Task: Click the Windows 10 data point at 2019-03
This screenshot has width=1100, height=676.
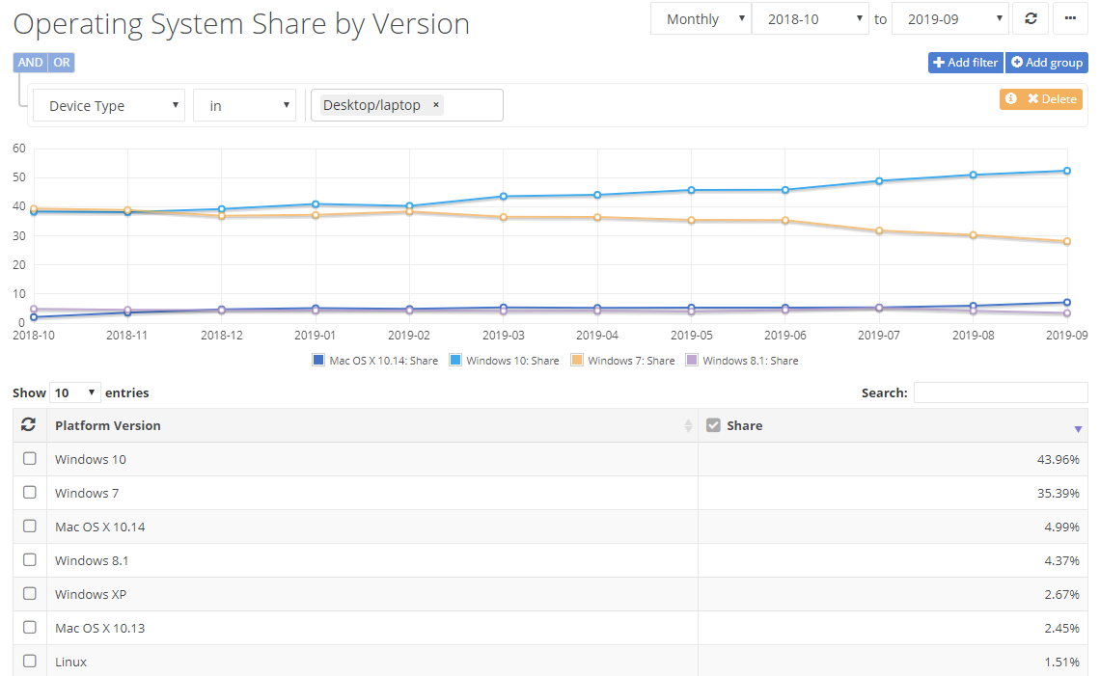Action: point(504,197)
